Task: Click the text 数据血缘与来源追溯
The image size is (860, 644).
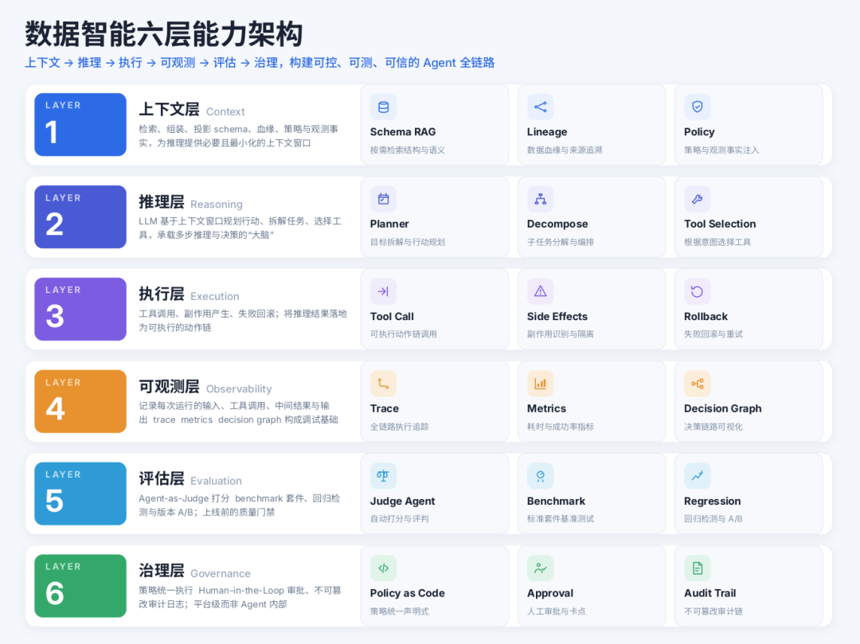Action: [x=565, y=150]
